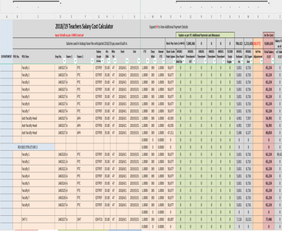Open the Emp No. filter dropdown
Image resolution: width=282 pixels, height=231 pixels.
click(x=65, y=61)
